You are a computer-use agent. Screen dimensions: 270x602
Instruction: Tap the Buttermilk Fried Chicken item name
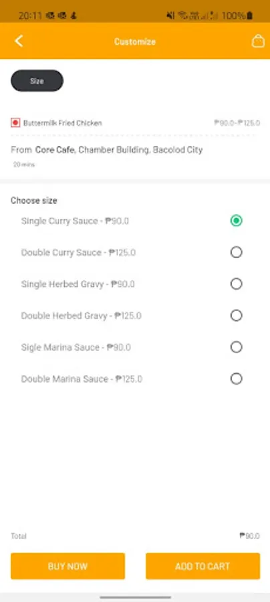point(63,123)
